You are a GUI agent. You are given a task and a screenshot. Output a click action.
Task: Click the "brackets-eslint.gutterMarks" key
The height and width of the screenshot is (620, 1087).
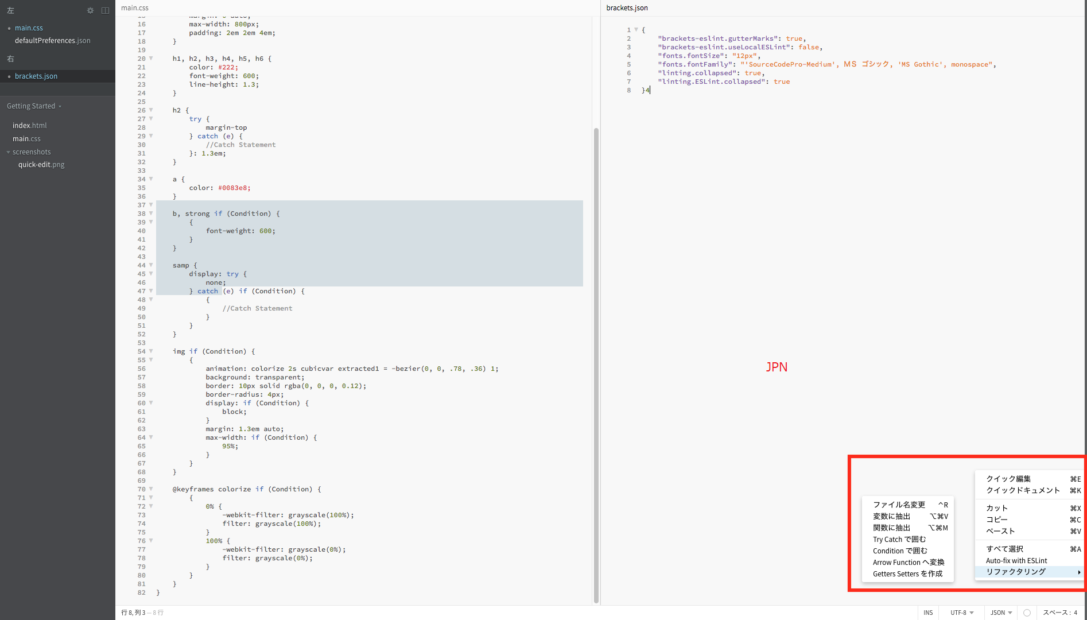pyautogui.click(x=718, y=38)
